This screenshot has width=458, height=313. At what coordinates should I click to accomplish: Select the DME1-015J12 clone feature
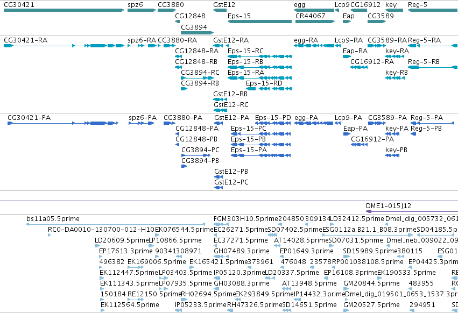click(412, 211)
